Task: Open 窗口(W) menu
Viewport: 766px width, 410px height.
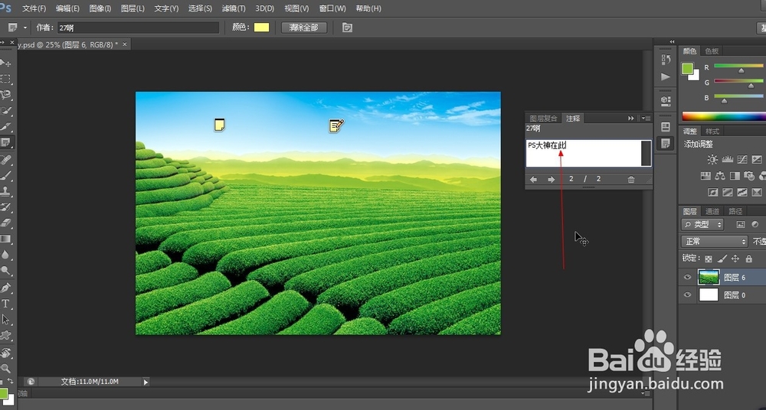Action: click(332, 8)
